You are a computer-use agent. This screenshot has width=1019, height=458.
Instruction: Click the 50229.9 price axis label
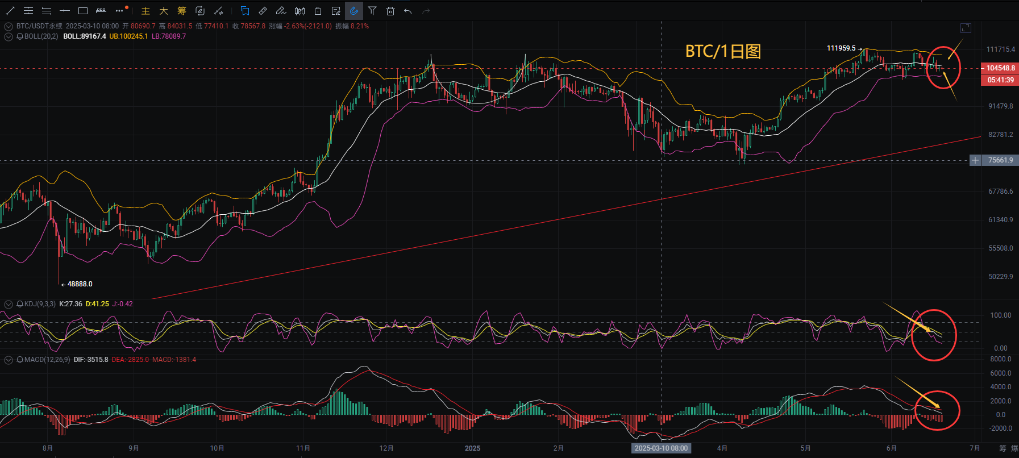tap(1000, 277)
